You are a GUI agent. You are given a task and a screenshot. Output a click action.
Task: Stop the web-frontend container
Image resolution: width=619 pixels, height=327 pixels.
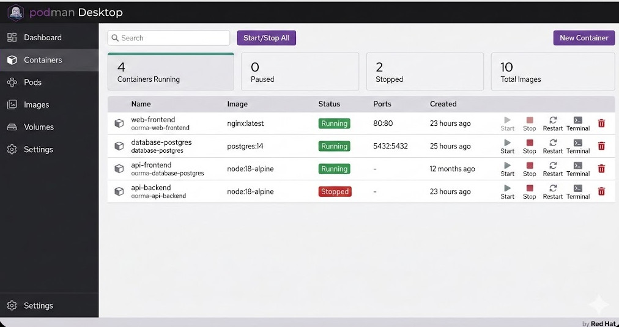[529, 123]
